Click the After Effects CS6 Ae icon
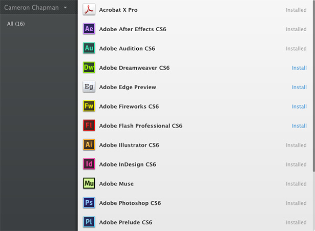Image resolution: width=315 pixels, height=231 pixels. [89, 29]
